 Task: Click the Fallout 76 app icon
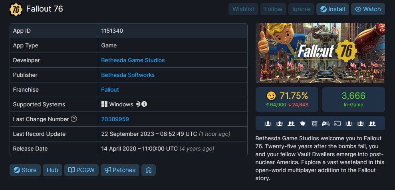coord(16,9)
